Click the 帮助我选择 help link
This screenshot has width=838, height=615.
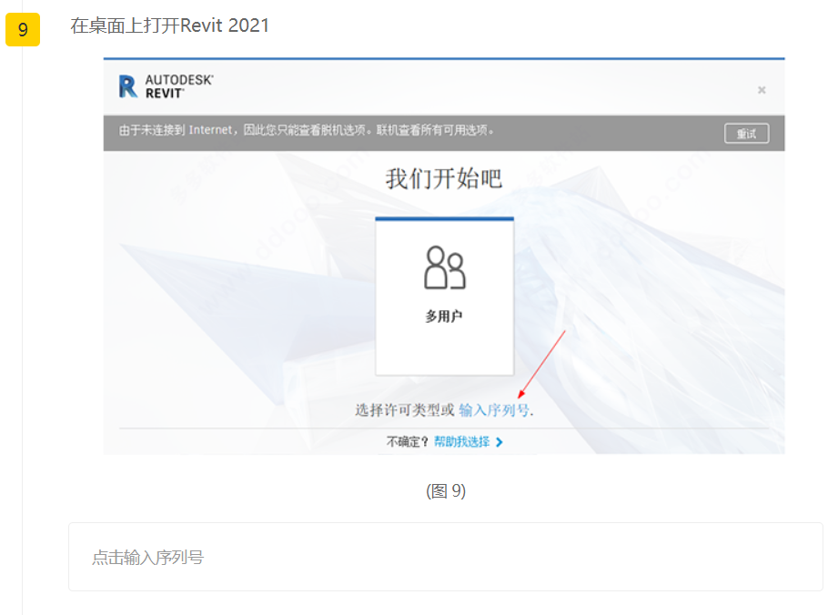[x=461, y=442]
